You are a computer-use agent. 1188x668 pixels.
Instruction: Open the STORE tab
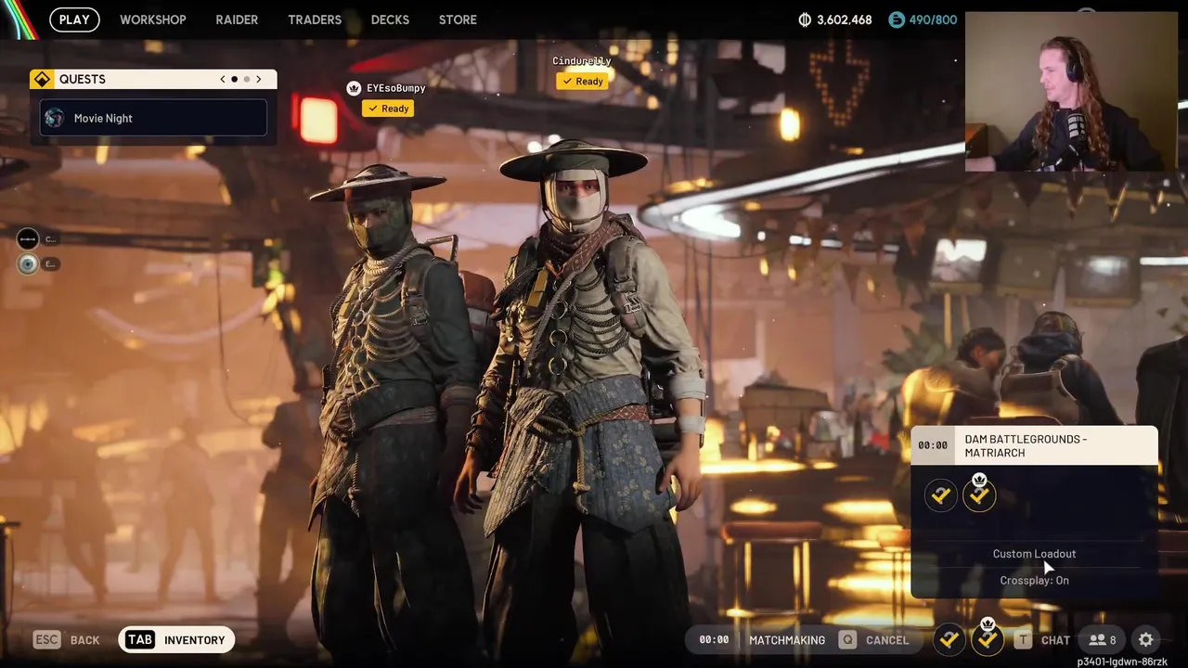458,19
